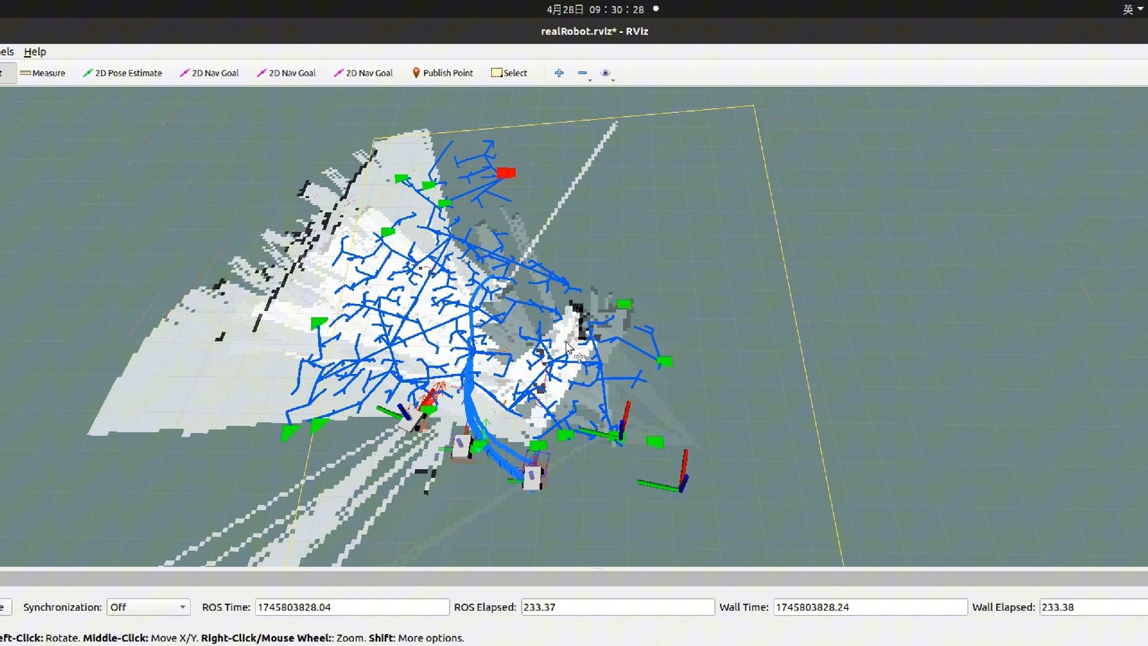Open the eye icon toolbar options
This screenshot has width=1148, height=646.
point(606,73)
